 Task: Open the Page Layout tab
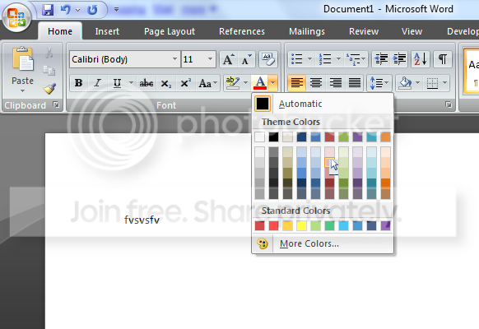tap(170, 31)
